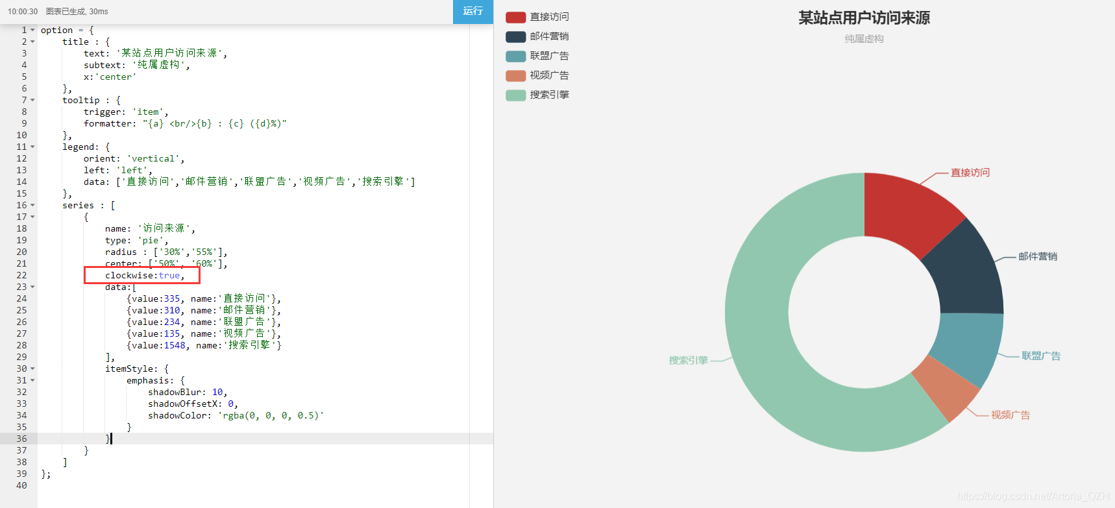Click the status text 图表已生成, 30ms
Viewport: 1115px width, 508px height.
pos(77,12)
